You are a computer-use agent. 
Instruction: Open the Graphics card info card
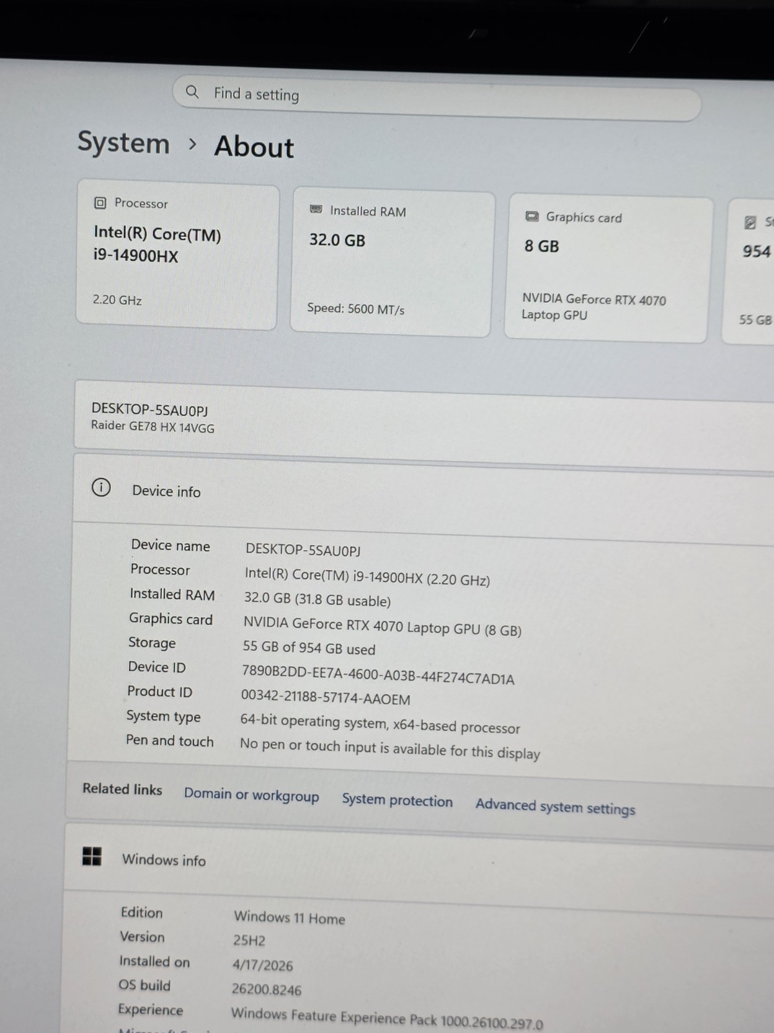(608, 269)
